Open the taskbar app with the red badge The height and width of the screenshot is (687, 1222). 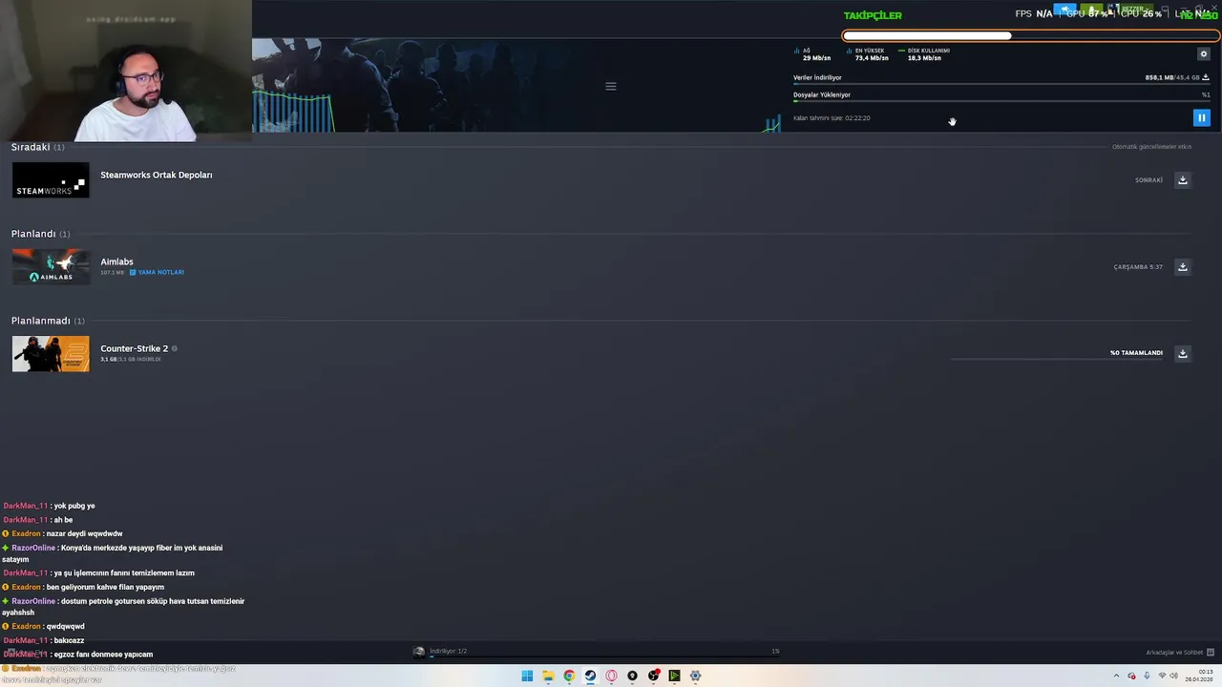653,676
